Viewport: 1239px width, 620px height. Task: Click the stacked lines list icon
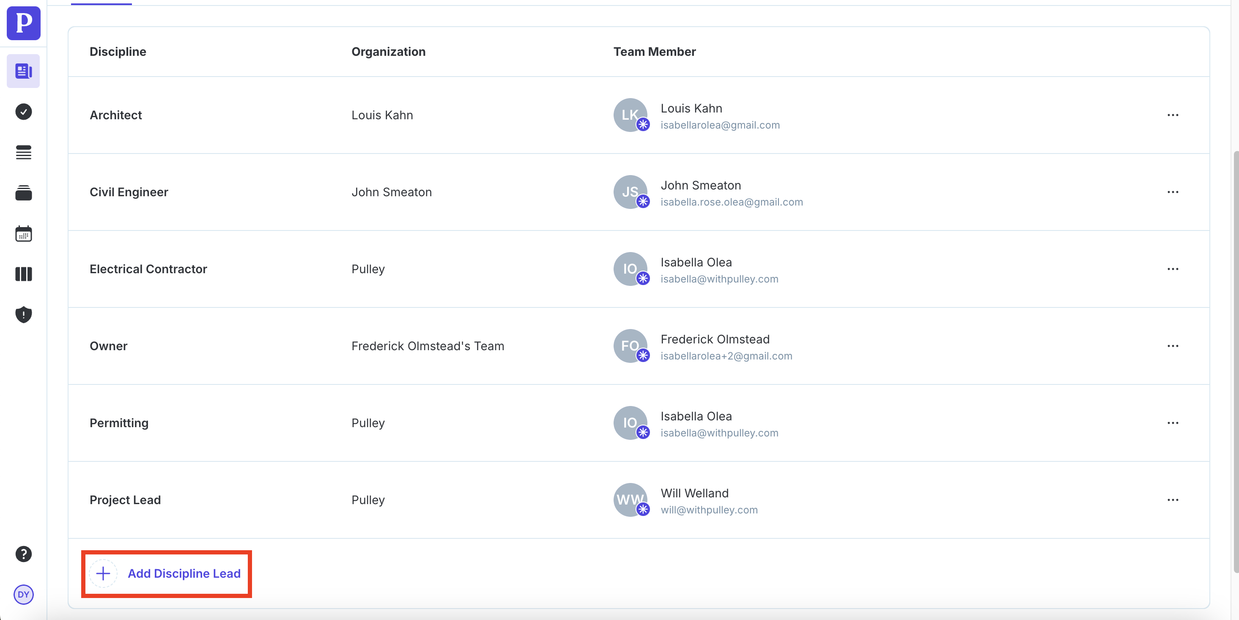pyautogui.click(x=23, y=153)
